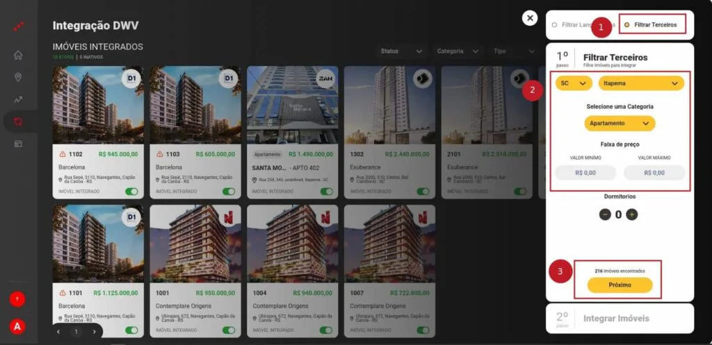Open the home icon in sidebar
This screenshot has height=345, width=712.
point(18,56)
